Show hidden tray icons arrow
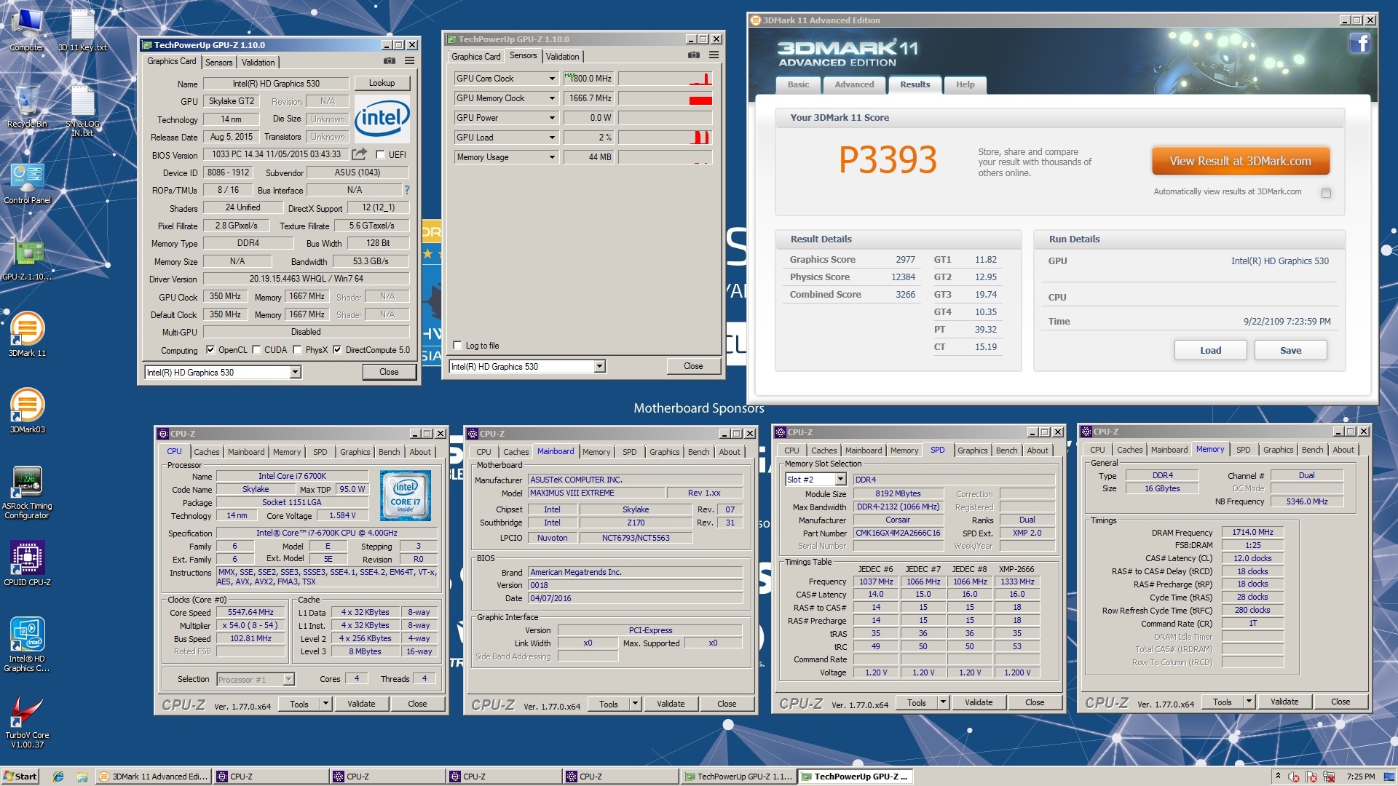This screenshot has height=786, width=1398. pos(1278,777)
